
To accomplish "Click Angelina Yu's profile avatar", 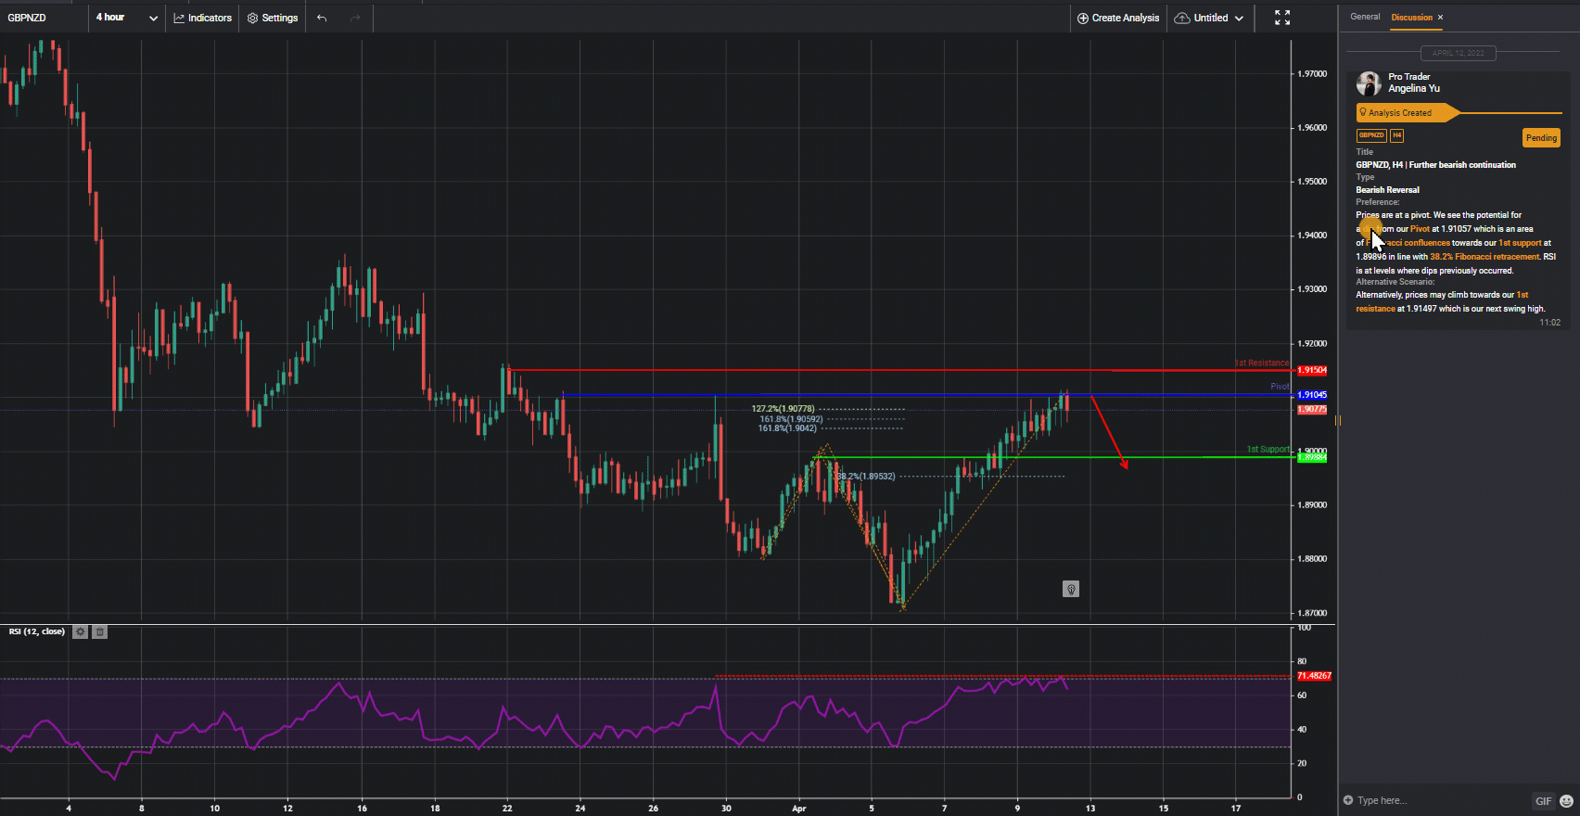I will click(1369, 83).
